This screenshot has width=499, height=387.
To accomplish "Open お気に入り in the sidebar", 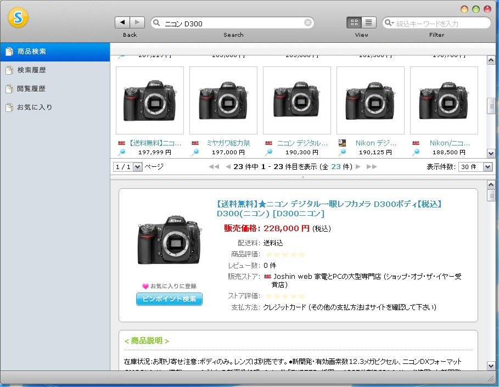I will tap(55, 107).
